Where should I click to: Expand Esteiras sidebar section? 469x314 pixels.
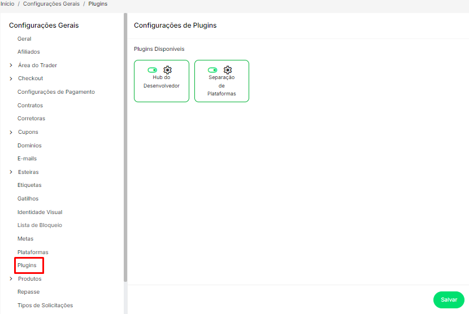point(11,172)
